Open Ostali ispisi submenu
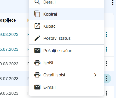The width and height of the screenshot is (116, 98). (66, 75)
